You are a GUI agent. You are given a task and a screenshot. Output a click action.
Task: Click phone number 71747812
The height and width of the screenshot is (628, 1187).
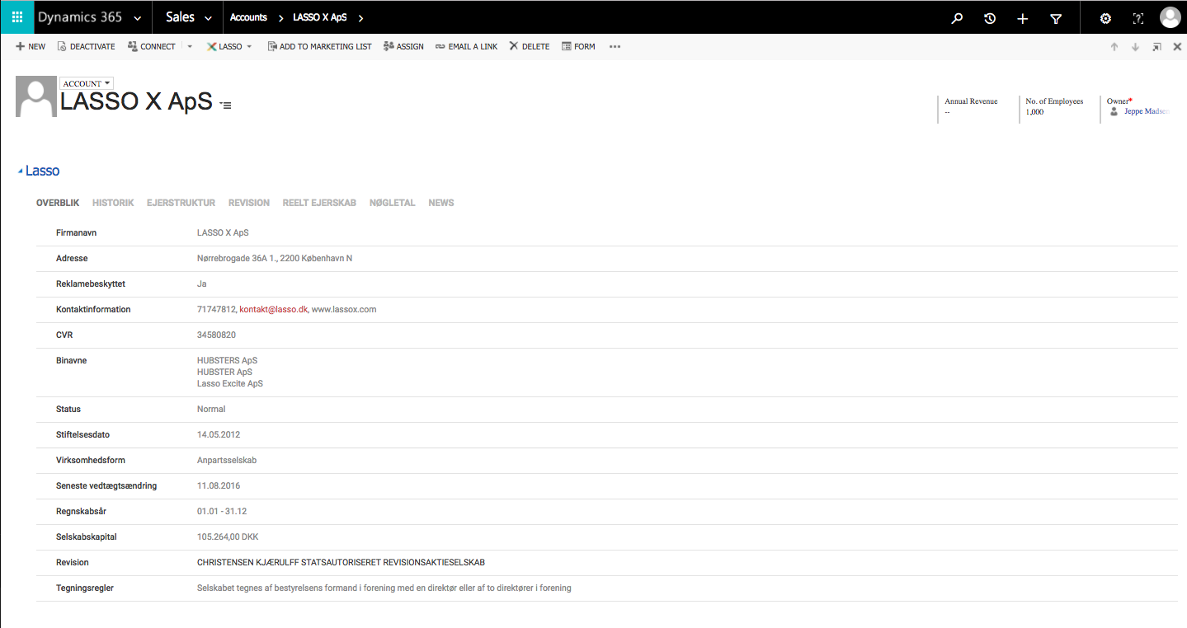[x=216, y=310]
